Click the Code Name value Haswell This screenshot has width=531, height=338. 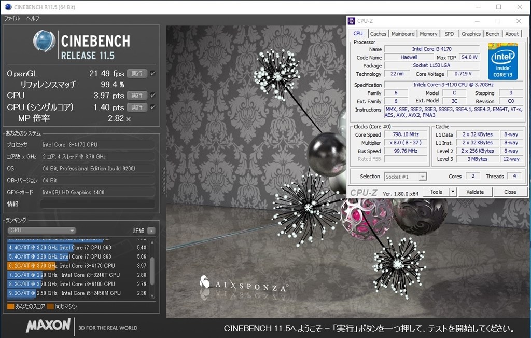409,58
